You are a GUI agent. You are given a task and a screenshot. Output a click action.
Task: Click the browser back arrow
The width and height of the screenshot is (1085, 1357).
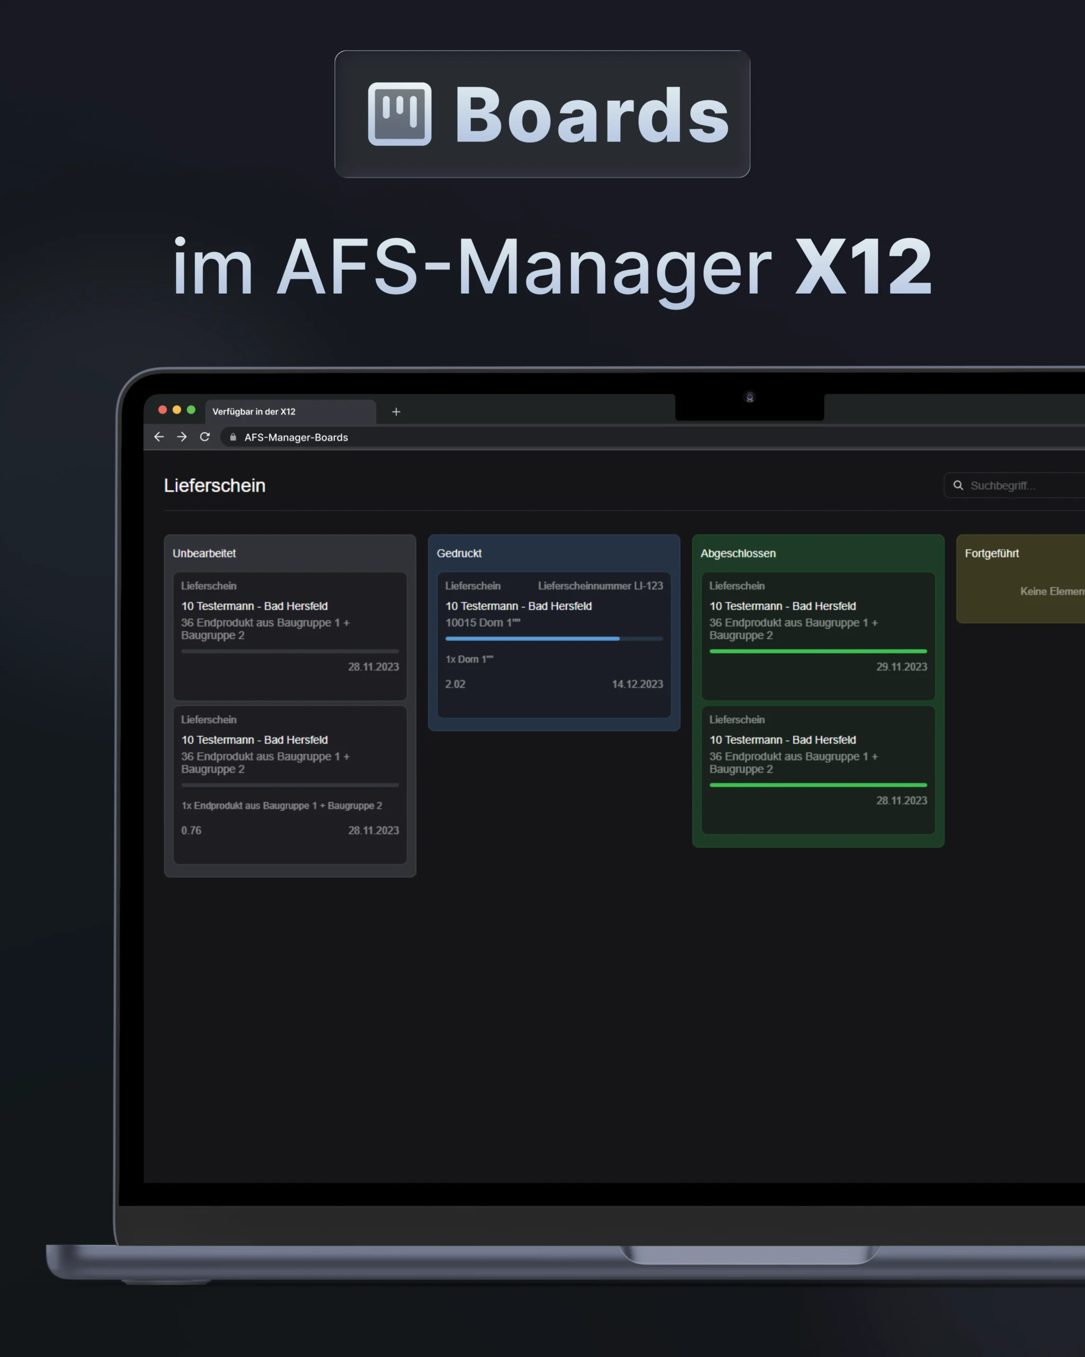[x=158, y=437]
